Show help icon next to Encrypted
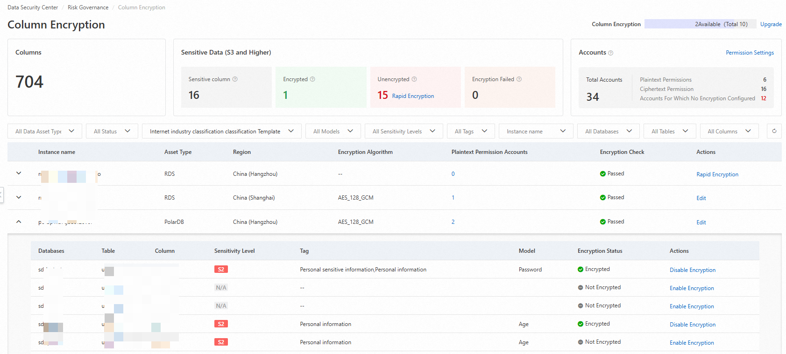The image size is (786, 354). [312, 79]
